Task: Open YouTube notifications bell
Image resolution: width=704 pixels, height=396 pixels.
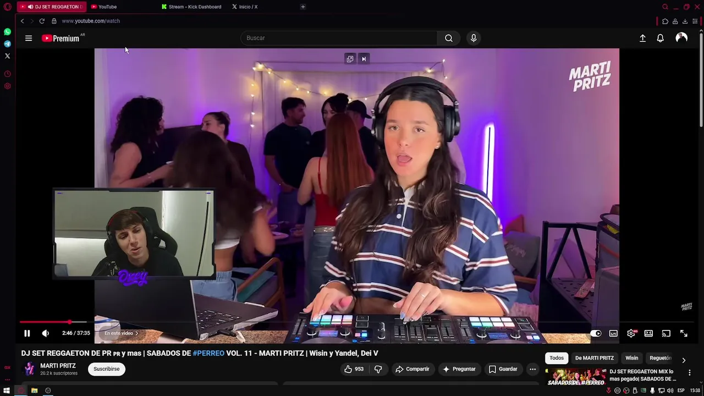Action: click(x=660, y=38)
